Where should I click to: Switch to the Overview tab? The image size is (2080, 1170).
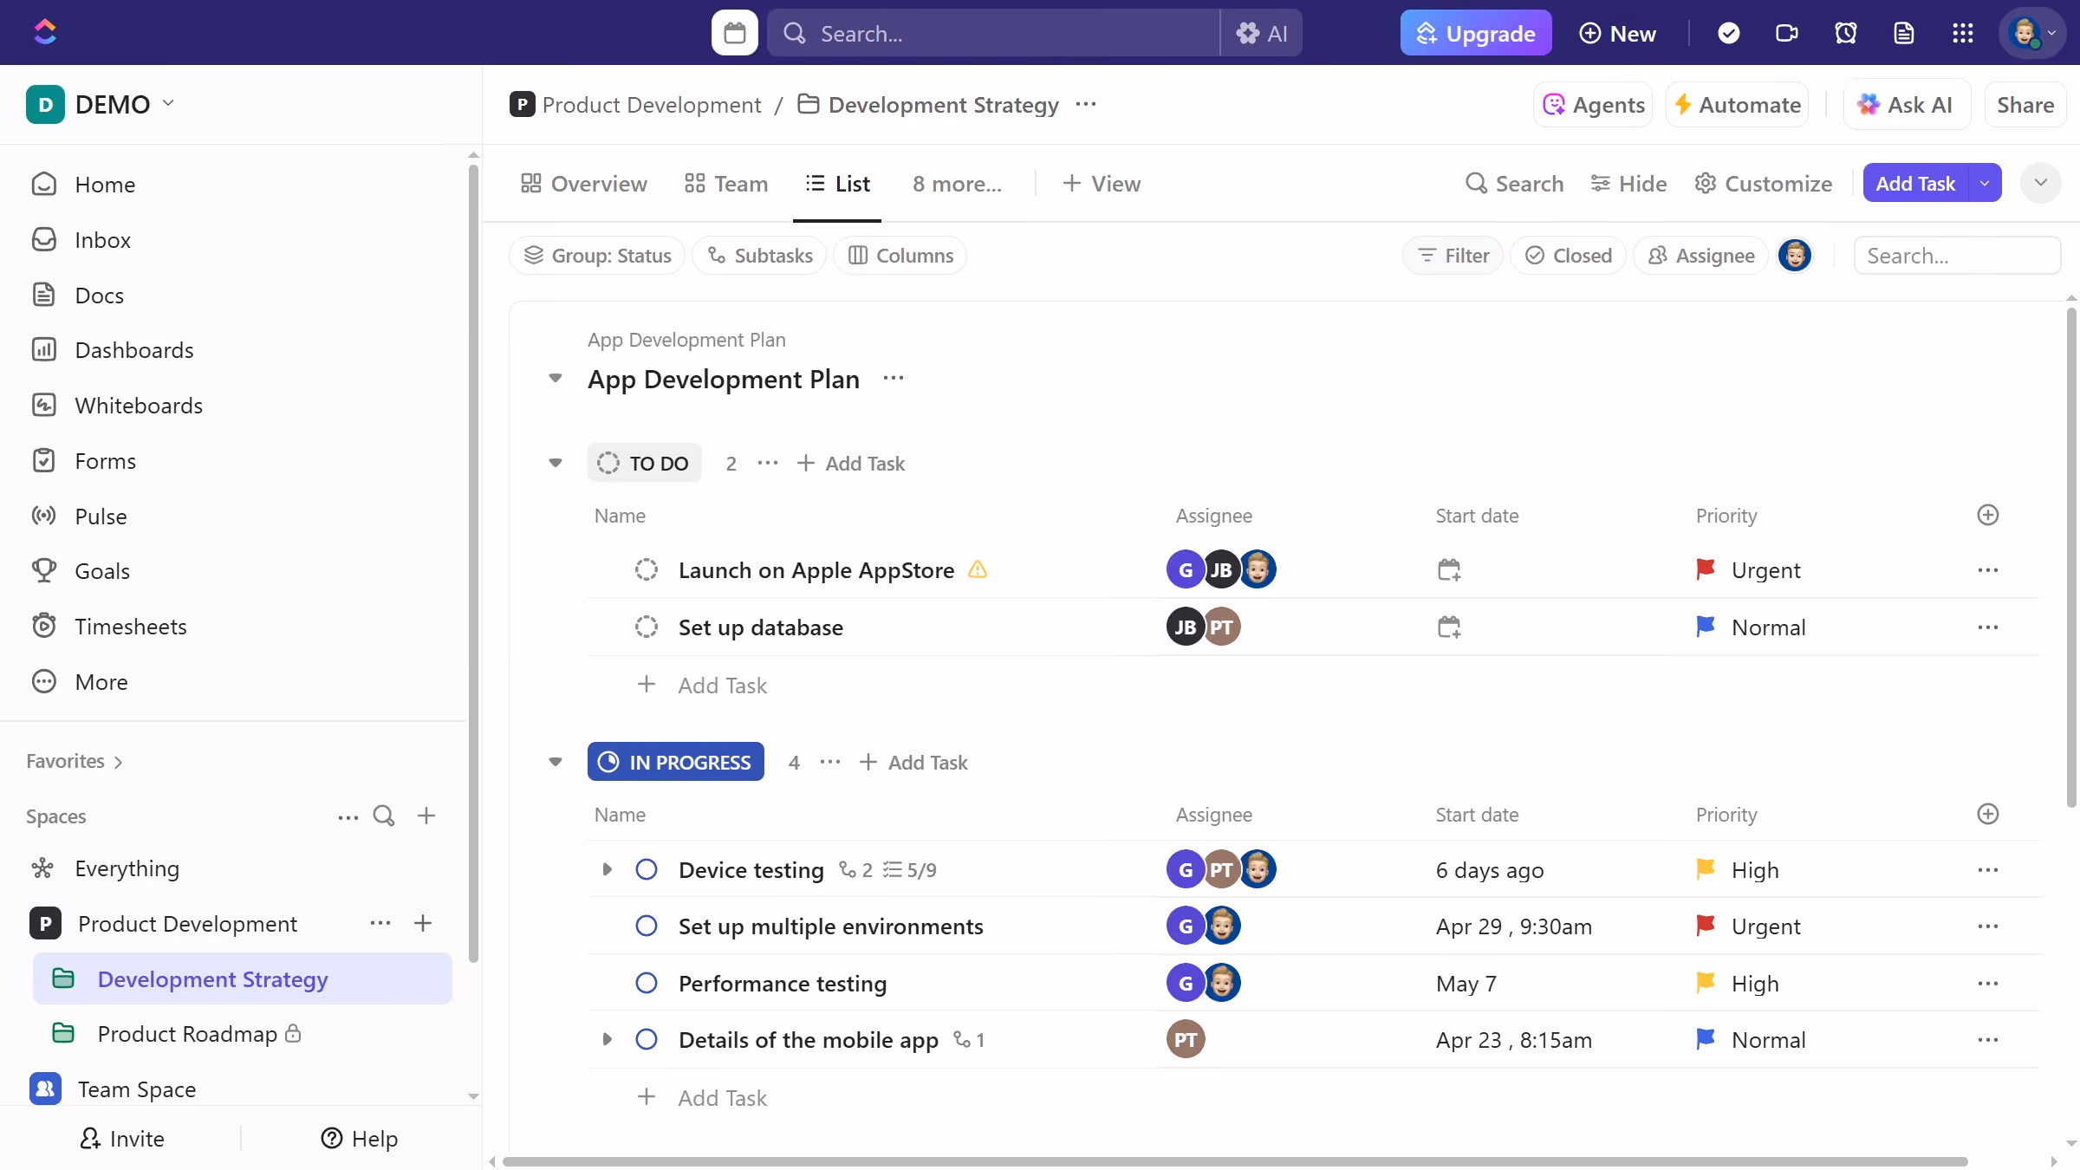pyautogui.click(x=583, y=184)
